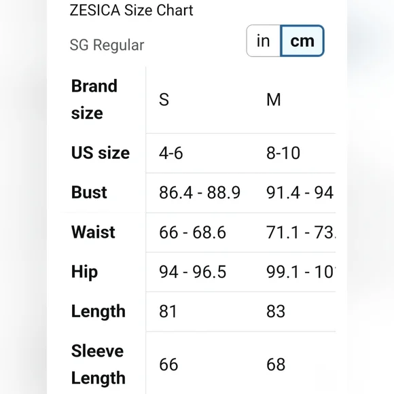394x394 pixels.
Task: Click the SG Regular label
Action: [107, 46]
